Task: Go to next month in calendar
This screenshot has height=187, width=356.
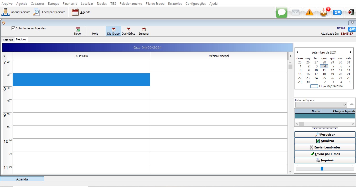Action: pos(350,52)
